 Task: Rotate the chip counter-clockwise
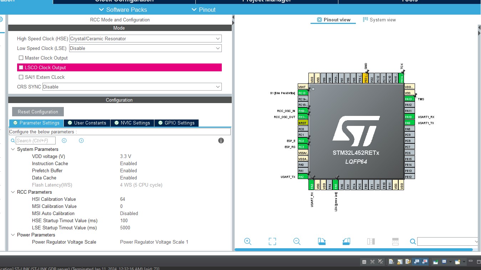click(x=346, y=241)
